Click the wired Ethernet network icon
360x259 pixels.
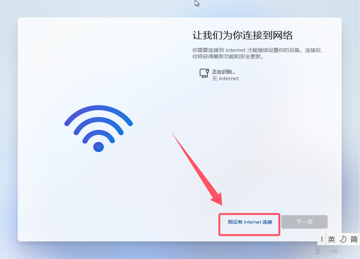[x=204, y=73]
